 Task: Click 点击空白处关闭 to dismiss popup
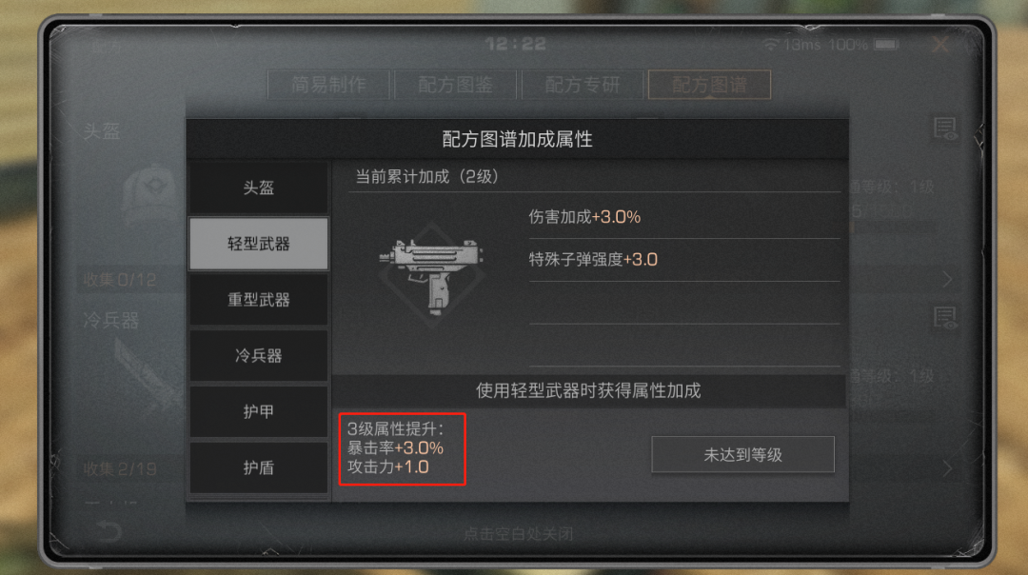[x=518, y=534]
